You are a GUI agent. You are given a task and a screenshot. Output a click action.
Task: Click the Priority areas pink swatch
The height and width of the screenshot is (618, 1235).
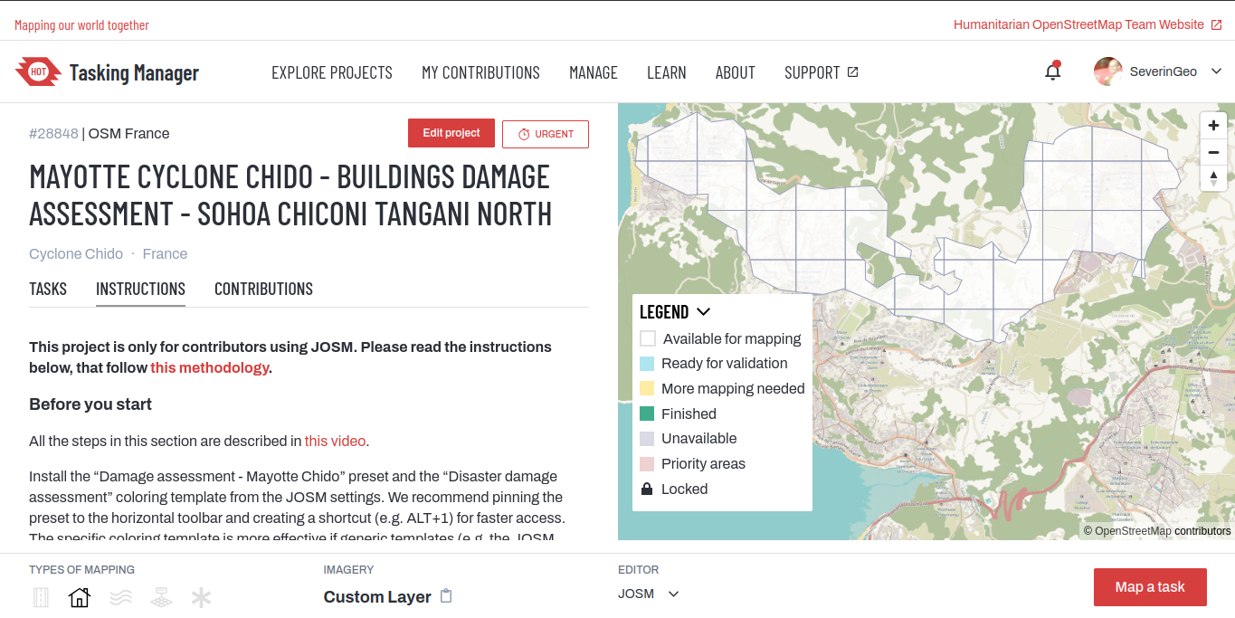coord(647,464)
